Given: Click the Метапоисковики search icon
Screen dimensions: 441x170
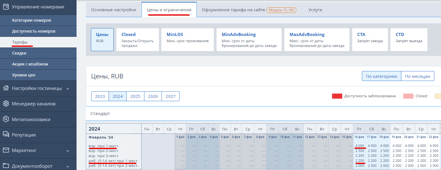Looking at the screenshot, I should click(6, 119).
